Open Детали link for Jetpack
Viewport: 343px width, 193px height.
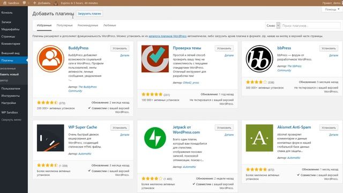pos(229,135)
